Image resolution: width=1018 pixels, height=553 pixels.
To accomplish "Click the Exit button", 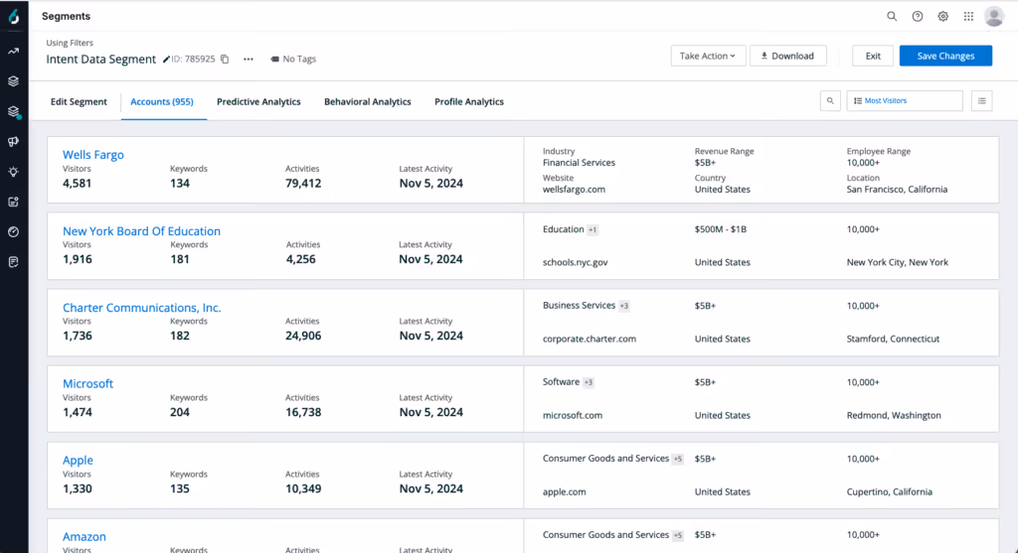I will click(873, 56).
